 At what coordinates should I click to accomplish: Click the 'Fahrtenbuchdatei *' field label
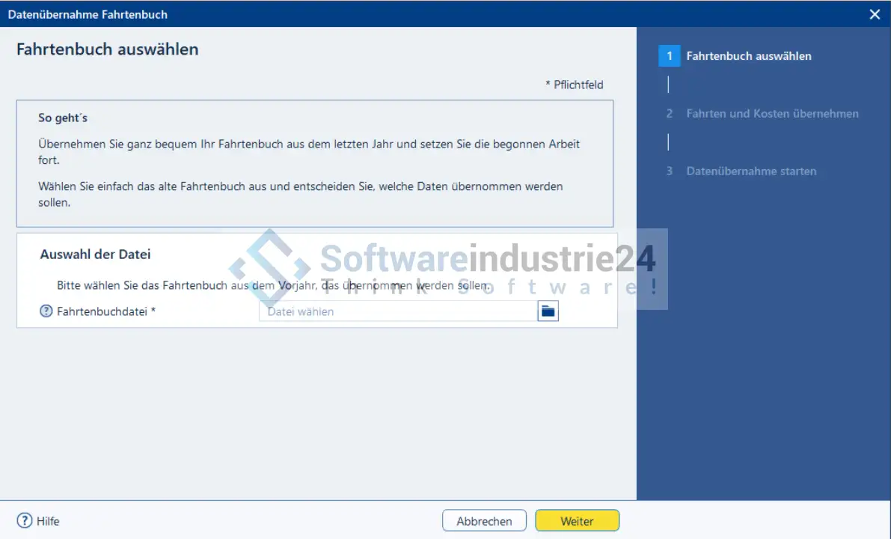pyautogui.click(x=106, y=311)
